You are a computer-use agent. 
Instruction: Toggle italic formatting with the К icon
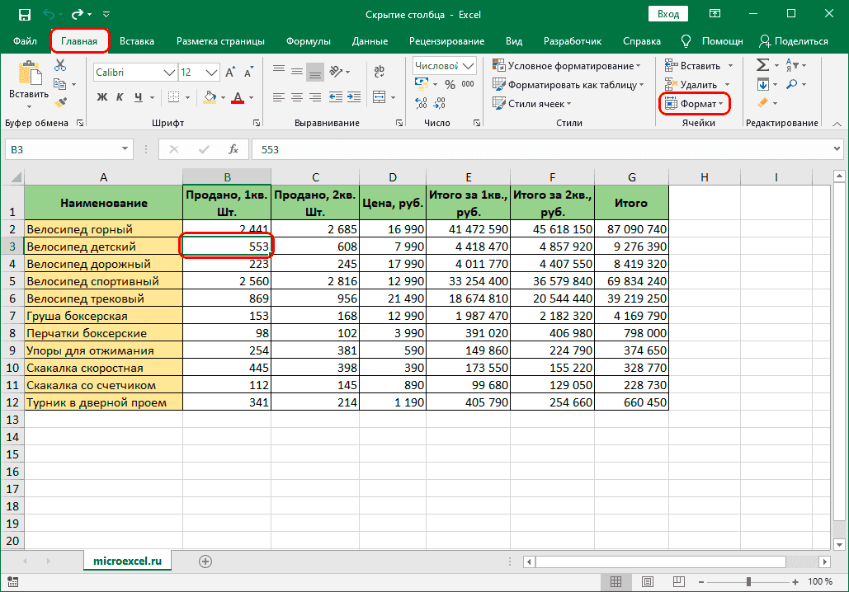(x=120, y=97)
